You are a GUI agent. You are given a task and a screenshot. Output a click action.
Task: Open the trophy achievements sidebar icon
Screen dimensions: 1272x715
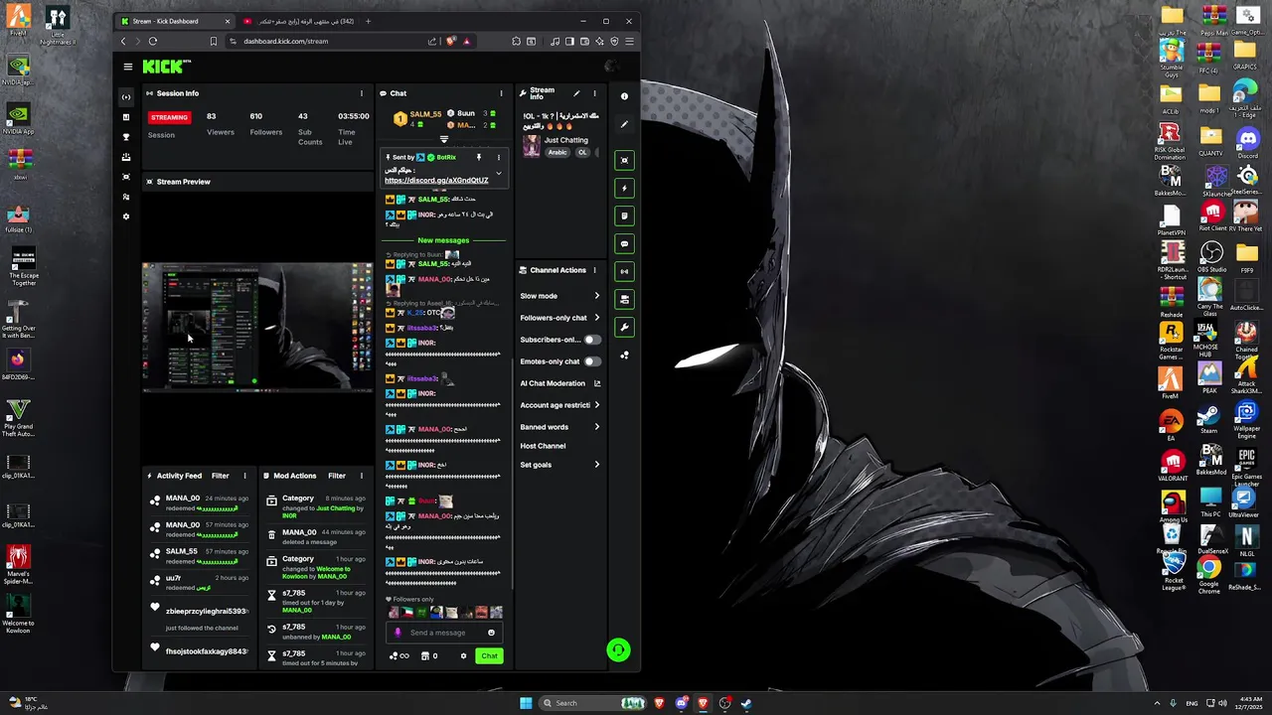coord(125,137)
